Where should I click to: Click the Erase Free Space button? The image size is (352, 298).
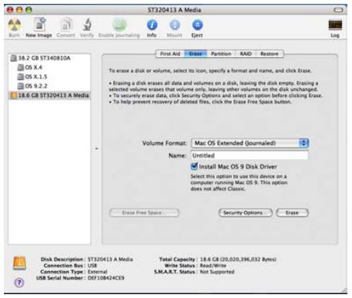144,213
